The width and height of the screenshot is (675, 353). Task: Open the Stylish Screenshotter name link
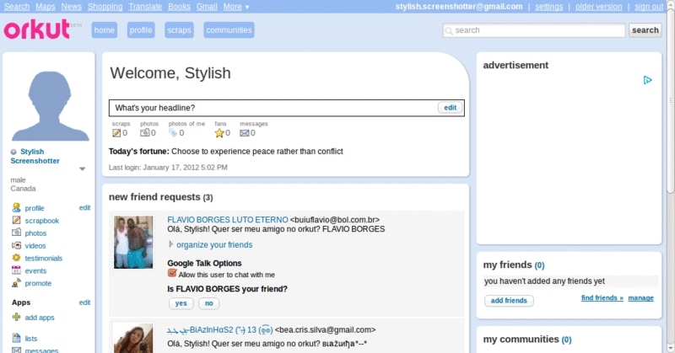point(35,156)
